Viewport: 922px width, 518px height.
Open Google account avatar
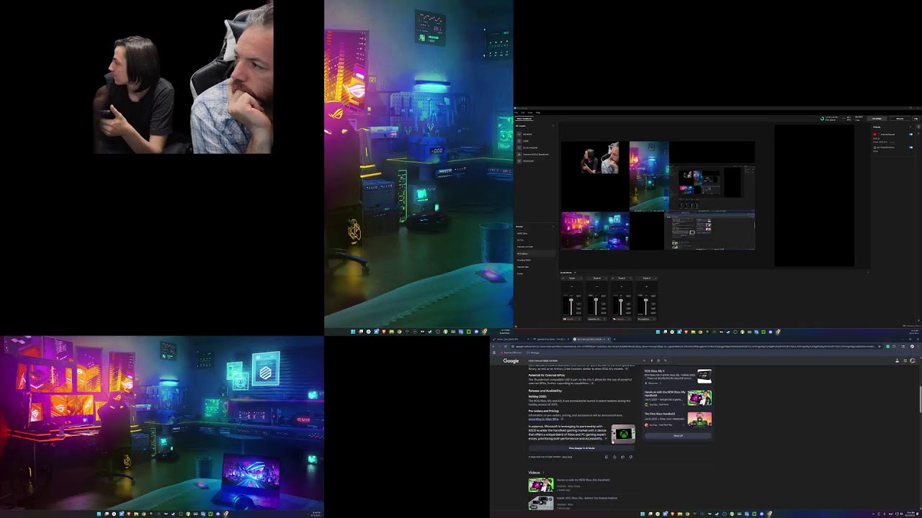pos(913,360)
